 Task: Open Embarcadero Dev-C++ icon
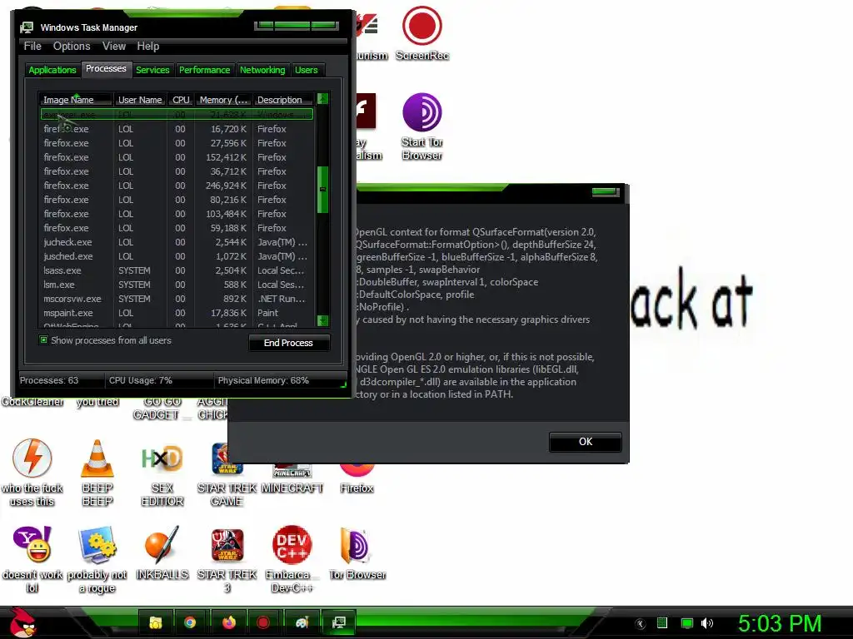coord(292,558)
